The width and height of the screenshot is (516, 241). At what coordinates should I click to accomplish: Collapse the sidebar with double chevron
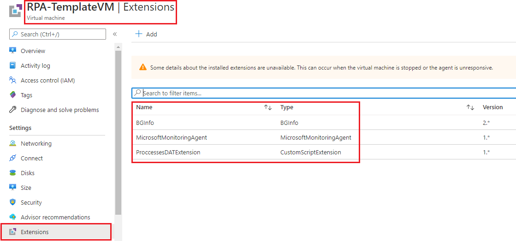coord(115,34)
